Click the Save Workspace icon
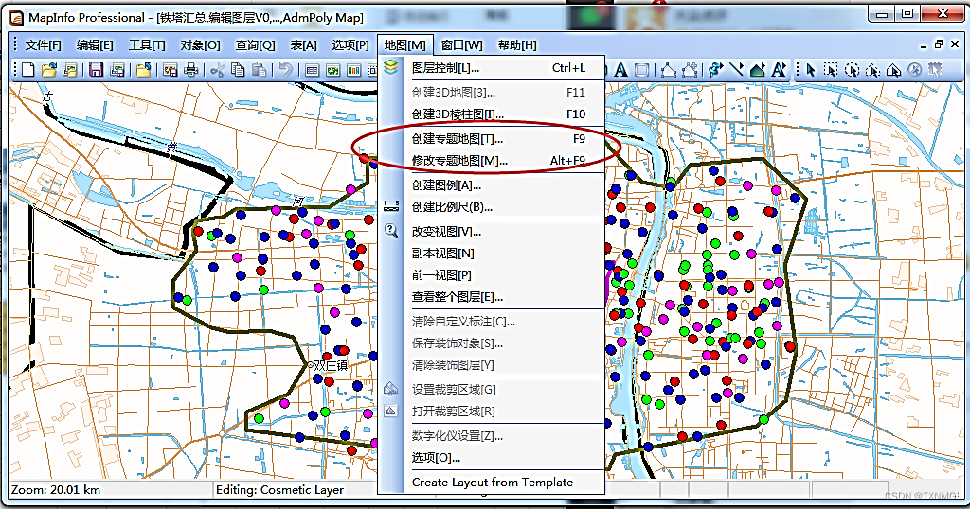The width and height of the screenshot is (970, 509). [x=117, y=70]
